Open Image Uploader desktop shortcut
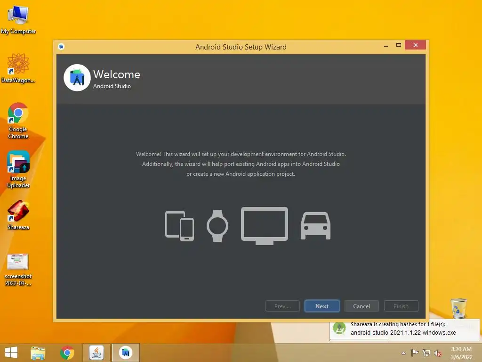The width and height of the screenshot is (482, 362). 18,169
